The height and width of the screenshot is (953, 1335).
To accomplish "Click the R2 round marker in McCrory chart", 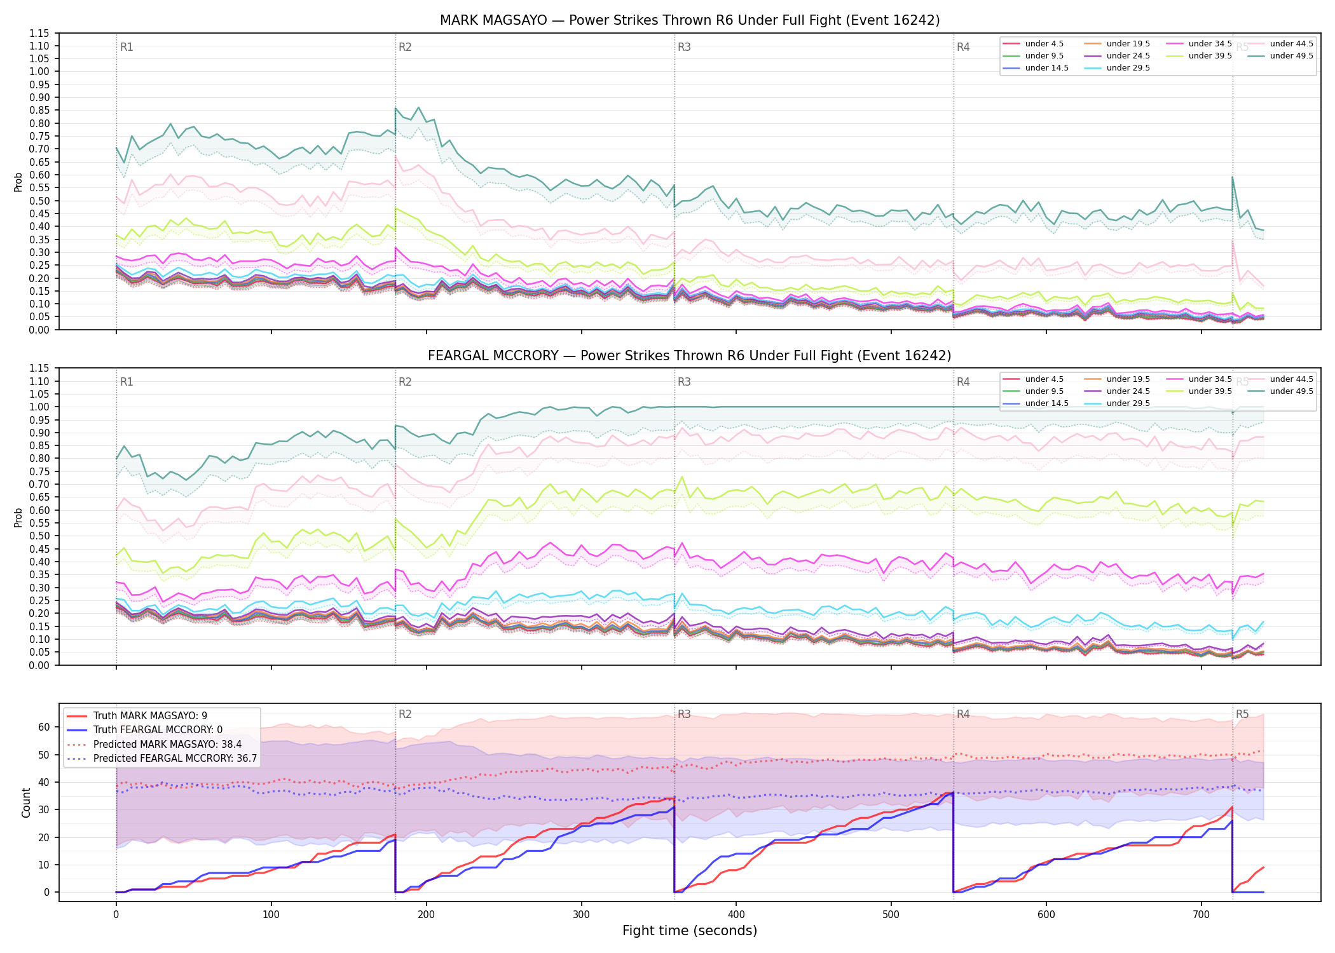I will tap(405, 382).
